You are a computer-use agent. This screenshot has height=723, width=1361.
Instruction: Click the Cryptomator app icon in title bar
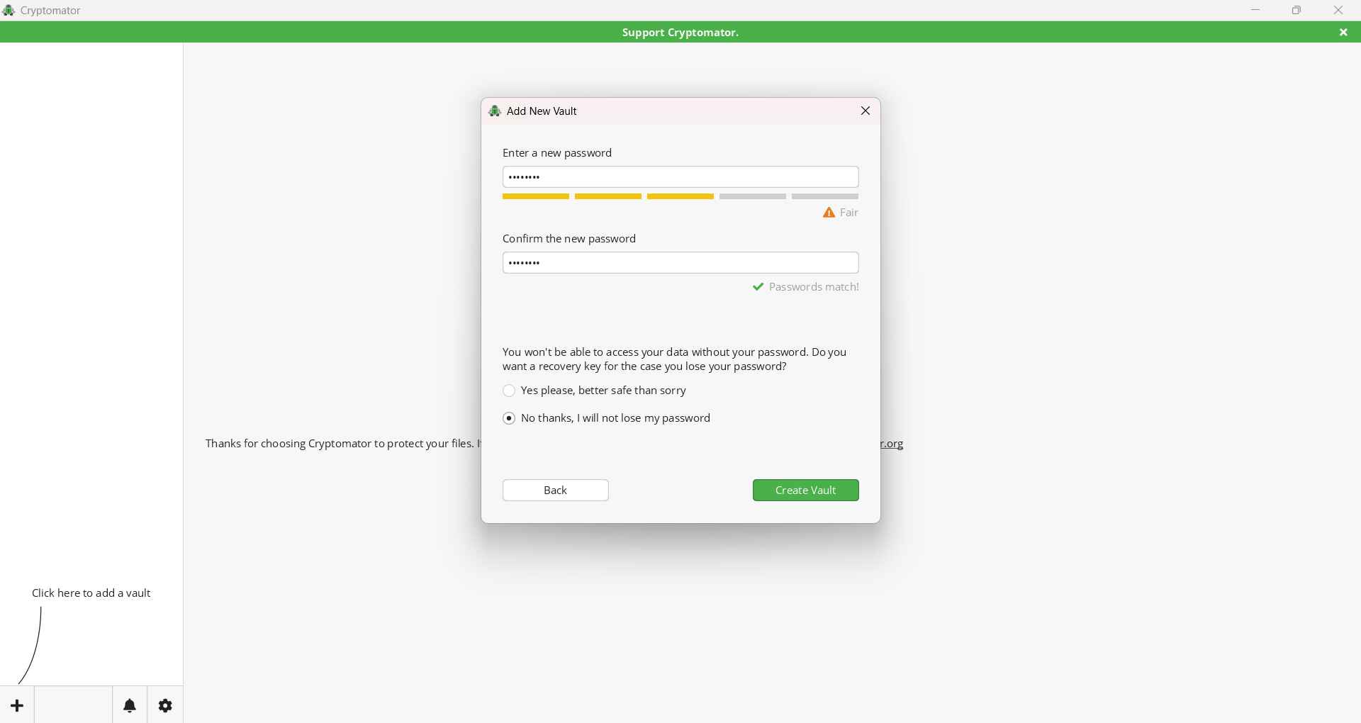(x=9, y=11)
